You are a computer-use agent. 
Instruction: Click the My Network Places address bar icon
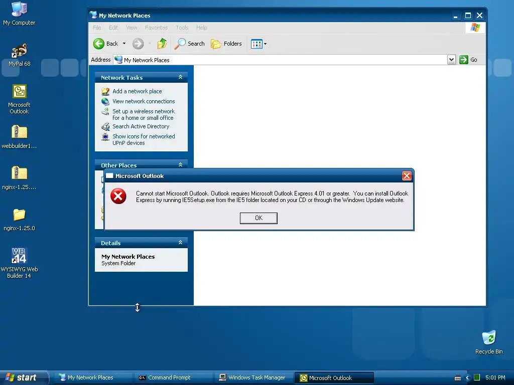(118, 60)
